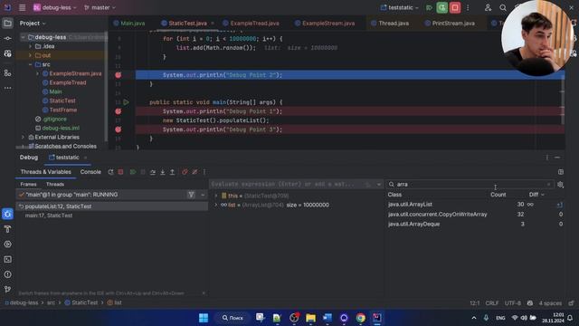
Task: Switch to the ExampleStream.java tab
Action: tap(325, 24)
